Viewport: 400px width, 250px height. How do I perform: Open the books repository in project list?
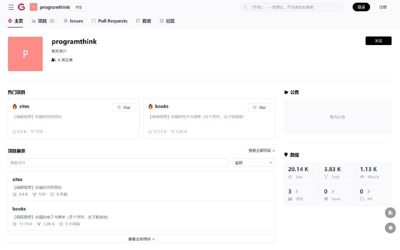[19, 208]
